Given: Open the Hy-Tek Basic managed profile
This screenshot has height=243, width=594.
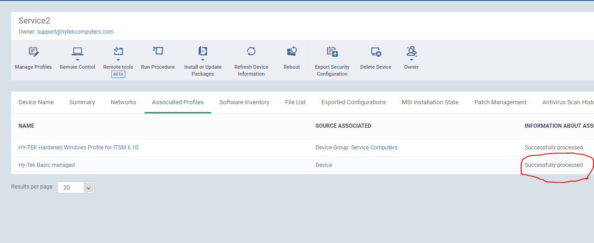Looking at the screenshot, I should [47, 165].
